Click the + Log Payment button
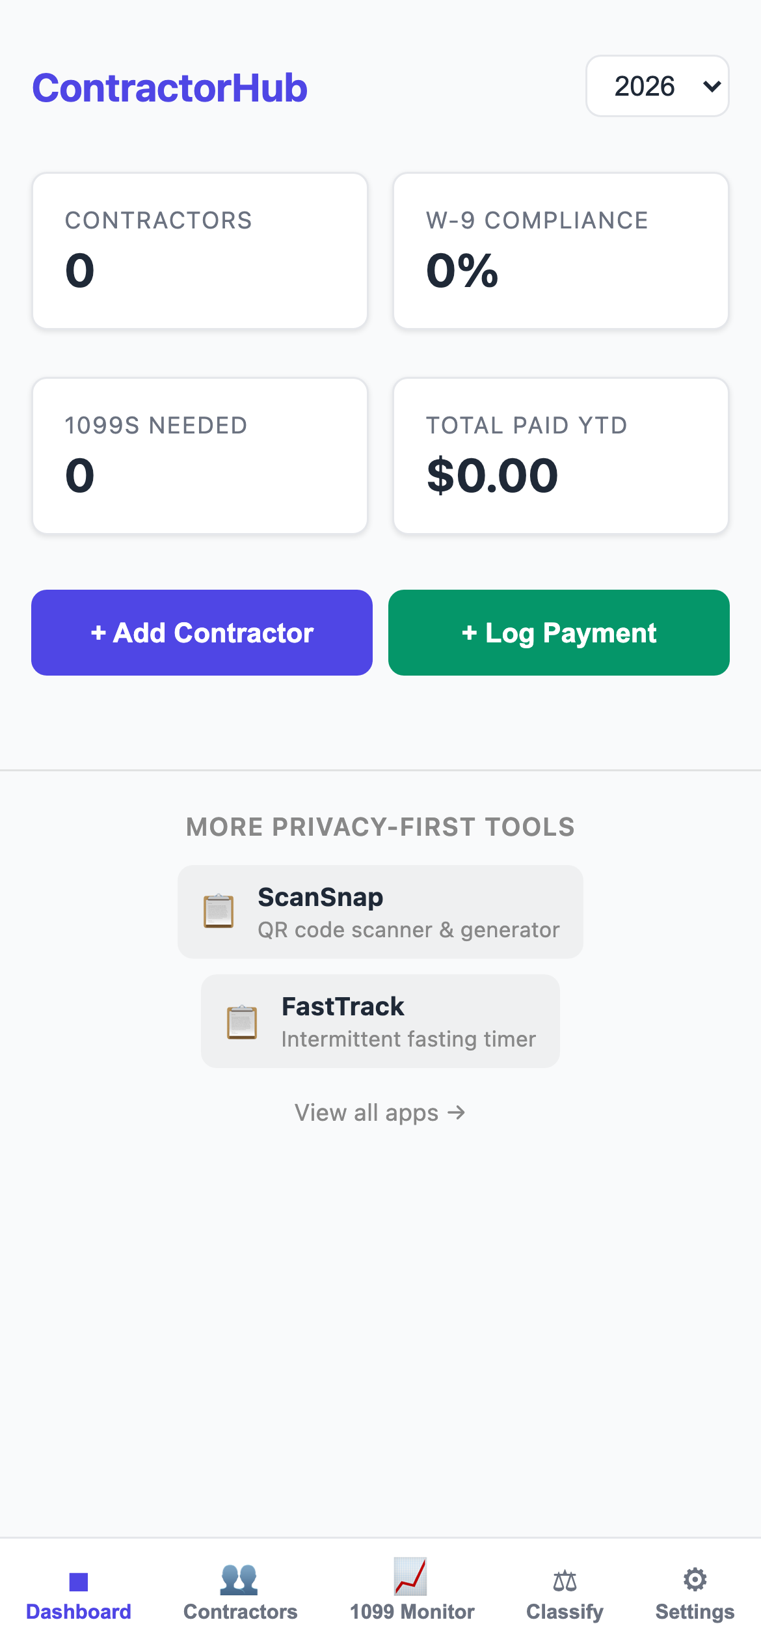This screenshot has width=761, height=1648. (x=559, y=632)
